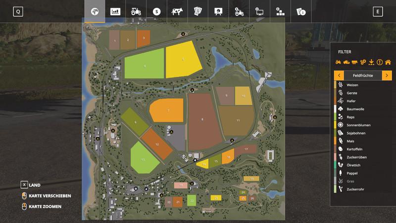
Task: Open the animals cow icon page
Action: point(177,11)
